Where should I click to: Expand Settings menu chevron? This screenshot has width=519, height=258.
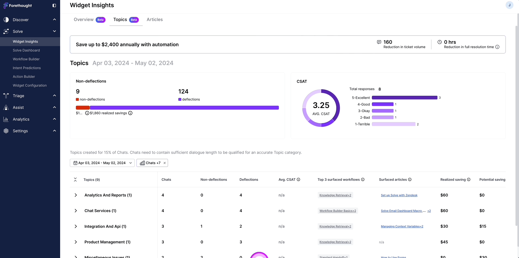coord(54,131)
